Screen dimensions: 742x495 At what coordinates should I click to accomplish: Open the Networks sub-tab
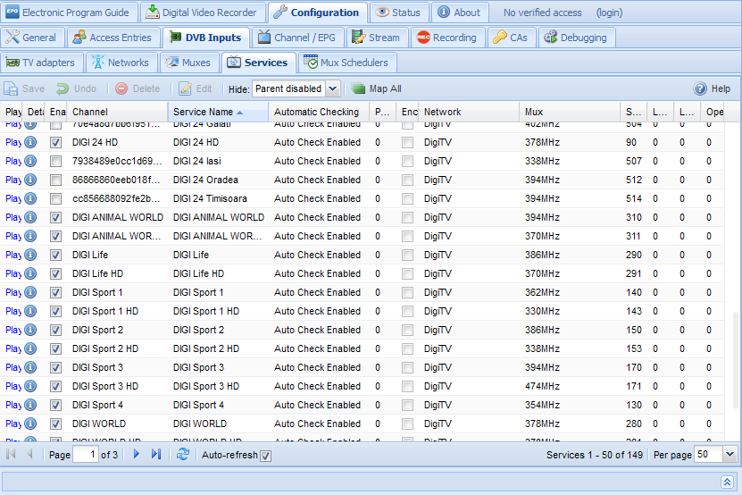click(x=121, y=63)
